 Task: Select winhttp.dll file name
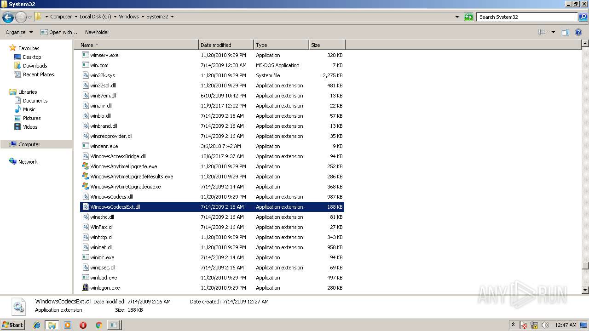click(x=102, y=237)
